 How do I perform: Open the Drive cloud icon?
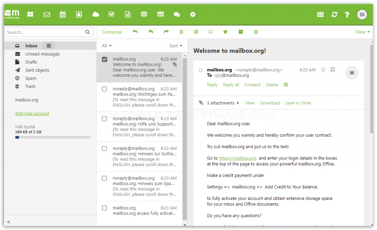[x=96, y=14]
